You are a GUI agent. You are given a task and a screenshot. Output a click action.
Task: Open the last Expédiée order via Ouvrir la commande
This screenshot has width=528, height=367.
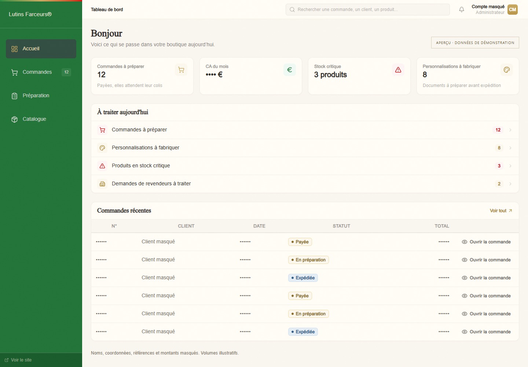click(x=486, y=332)
